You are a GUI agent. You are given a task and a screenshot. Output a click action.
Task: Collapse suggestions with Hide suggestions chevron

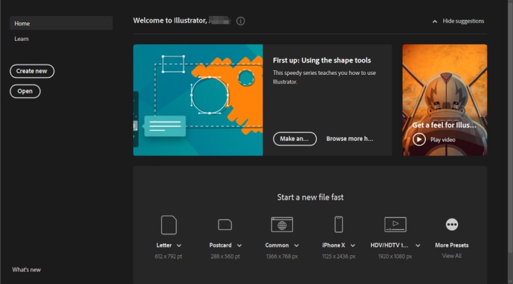pos(435,21)
